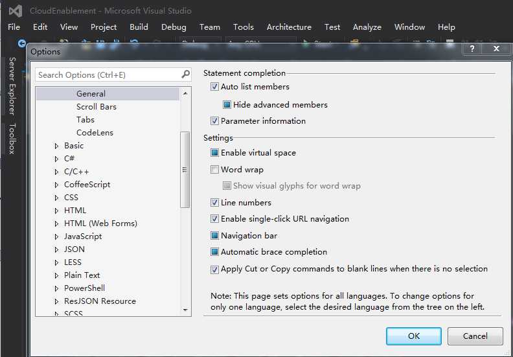This screenshot has height=357, width=513.
Task: Click the blue Navigate Backward arrow icon
Action: (x=22, y=43)
